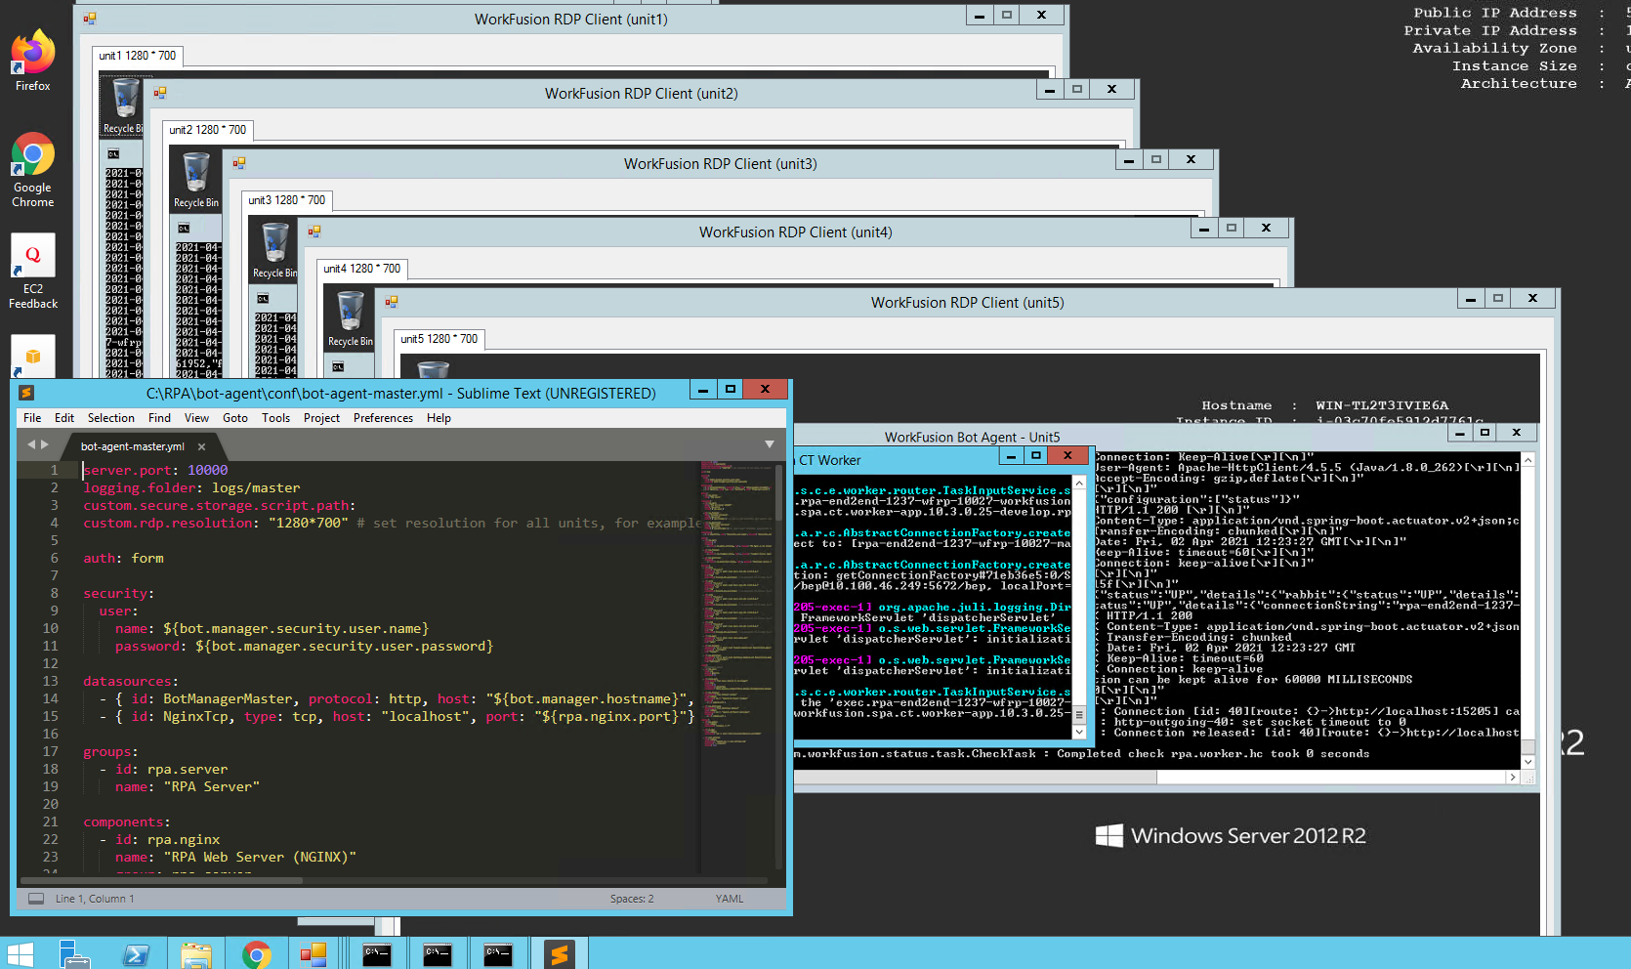Open the Spaces: 2 indentation menu
Screen dimensions: 1631x969
pyautogui.click(x=632, y=899)
